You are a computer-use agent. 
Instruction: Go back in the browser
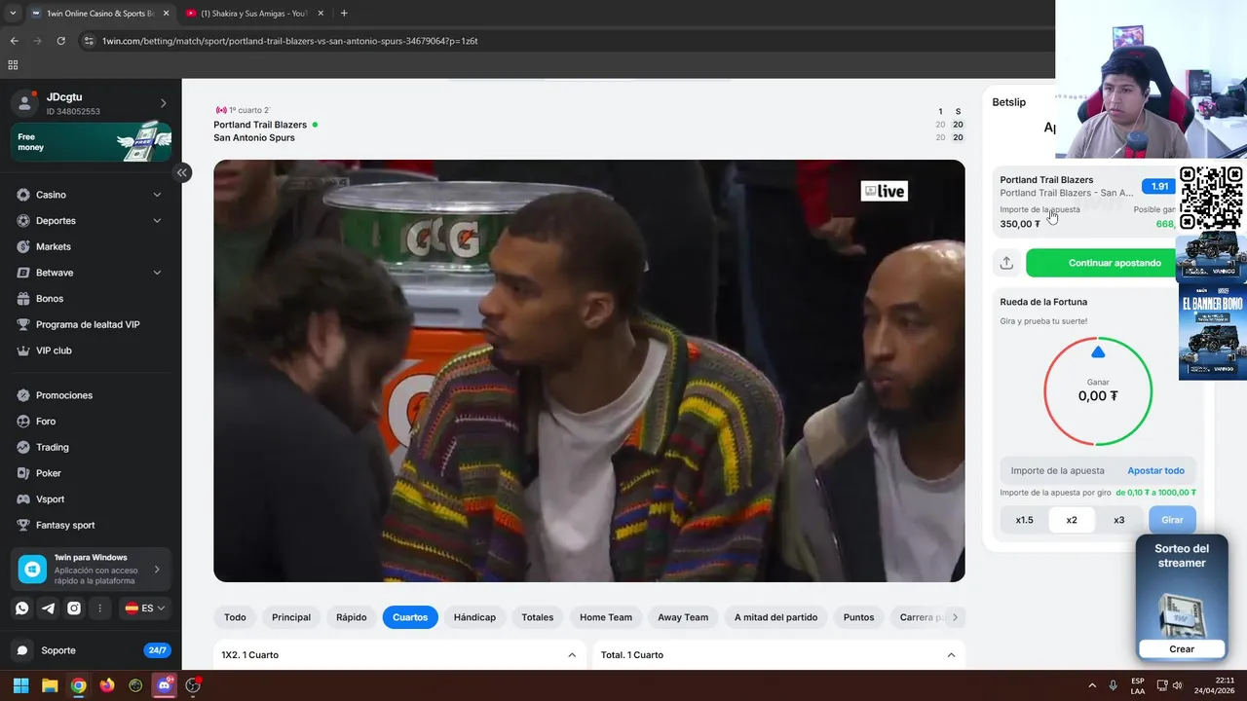[14, 41]
